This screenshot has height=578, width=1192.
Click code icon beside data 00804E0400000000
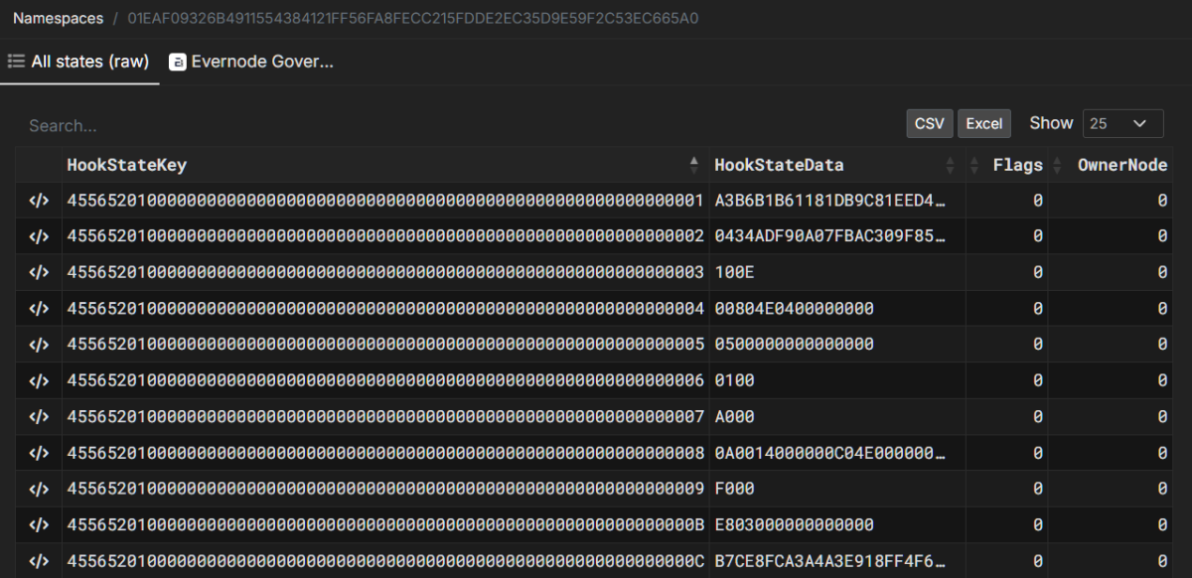[39, 309]
